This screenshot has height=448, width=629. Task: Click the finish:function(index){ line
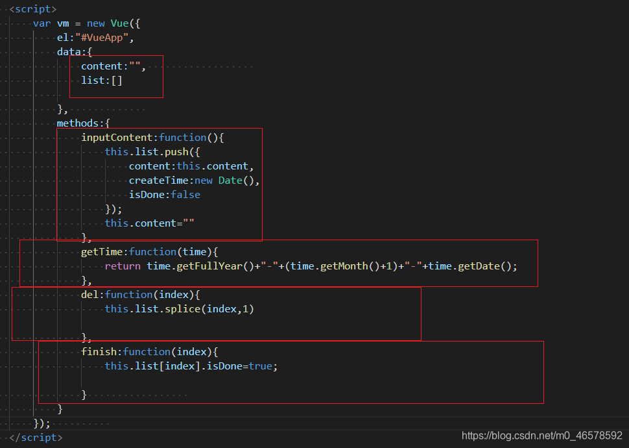pos(150,351)
